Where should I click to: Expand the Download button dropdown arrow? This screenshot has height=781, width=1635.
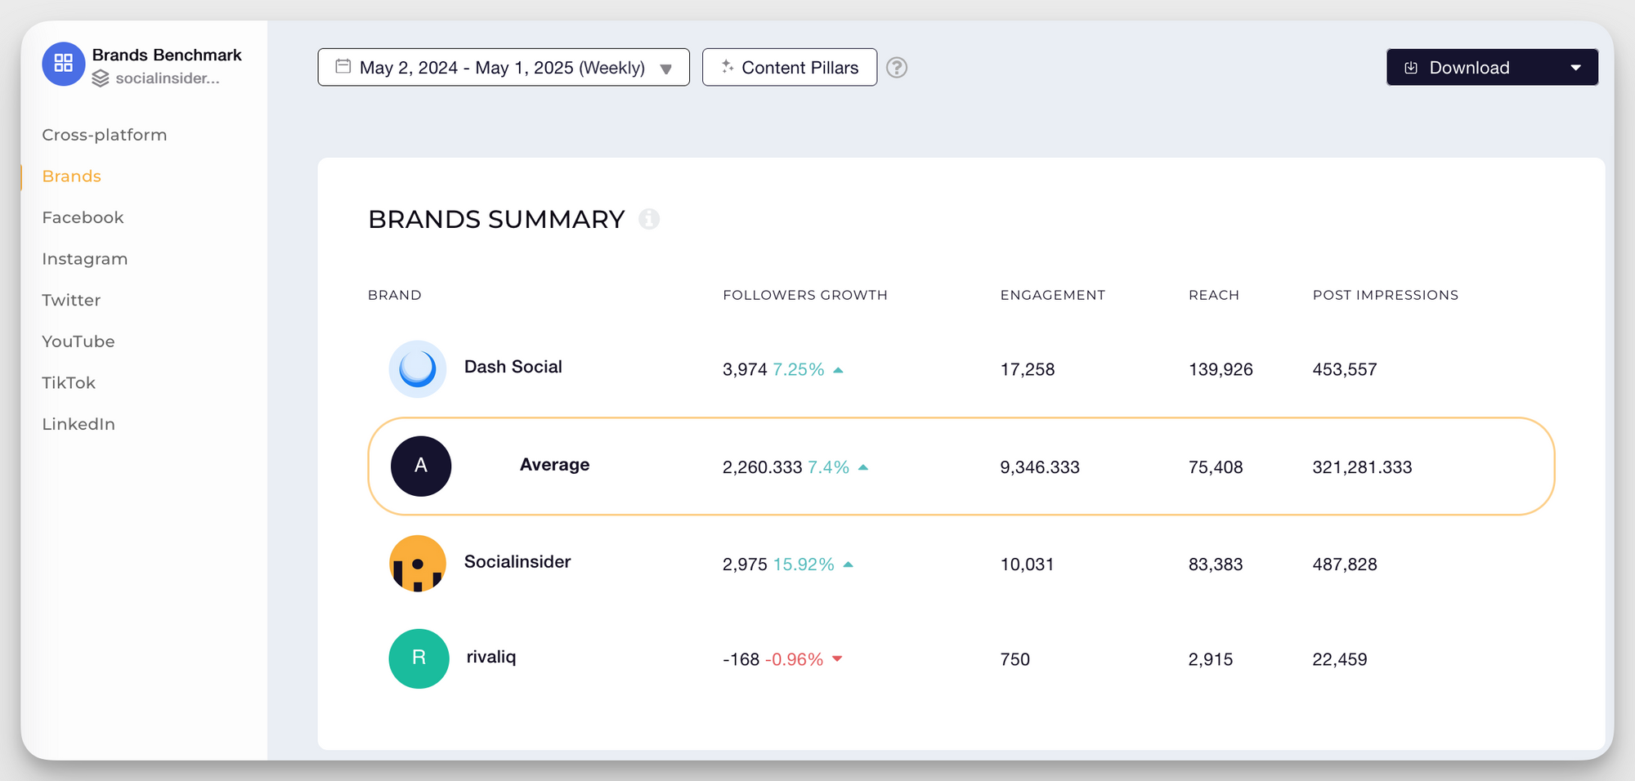[x=1576, y=68]
